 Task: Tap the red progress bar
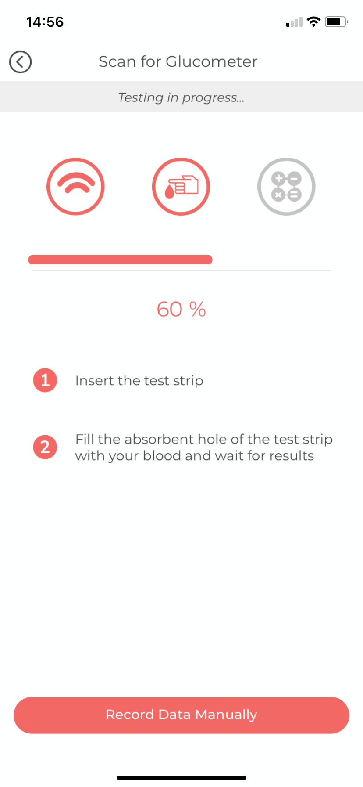(120, 260)
